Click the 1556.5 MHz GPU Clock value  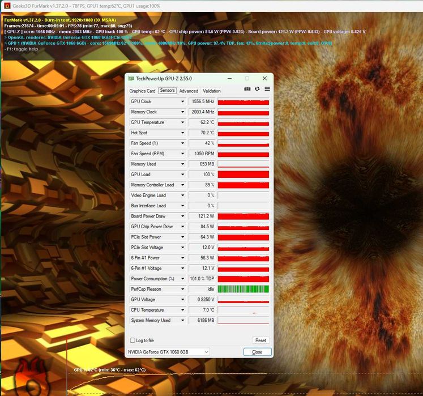coord(202,101)
